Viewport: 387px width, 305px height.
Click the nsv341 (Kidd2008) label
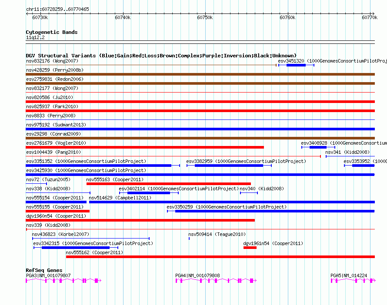(x=347, y=152)
